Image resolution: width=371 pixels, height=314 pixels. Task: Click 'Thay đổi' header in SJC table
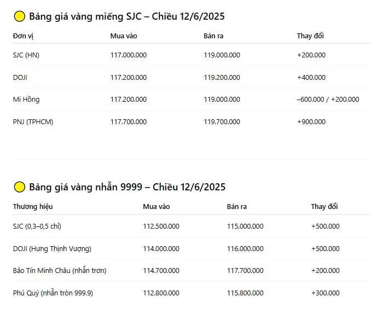310,36
